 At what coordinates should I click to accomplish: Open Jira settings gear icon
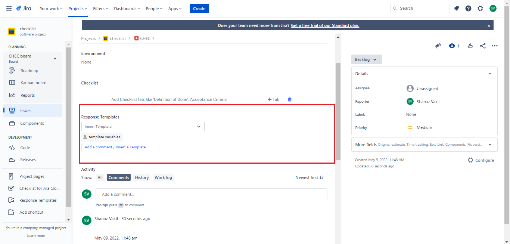click(x=480, y=8)
